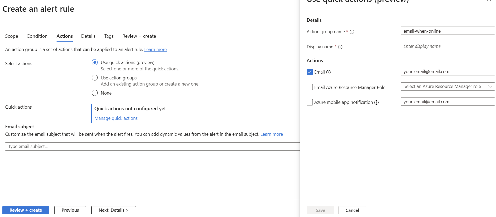The image size is (496, 217).
Task: Check Azure mobile app notification box
Action: (x=310, y=102)
